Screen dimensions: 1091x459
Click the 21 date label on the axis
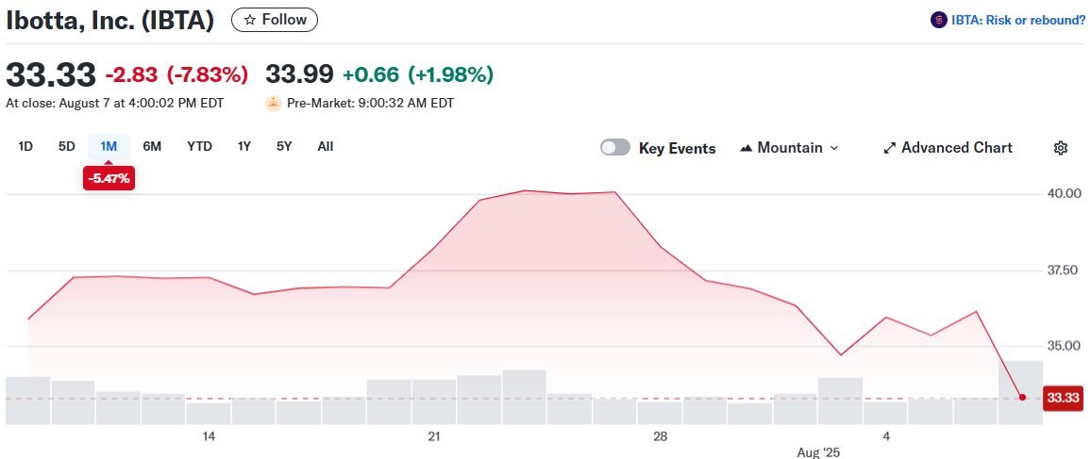(434, 436)
